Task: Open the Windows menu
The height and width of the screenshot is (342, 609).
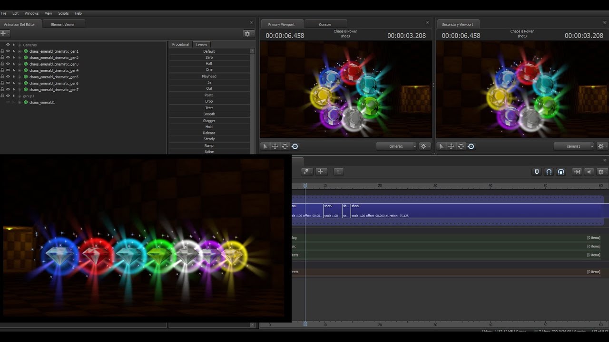Action: 31,13
